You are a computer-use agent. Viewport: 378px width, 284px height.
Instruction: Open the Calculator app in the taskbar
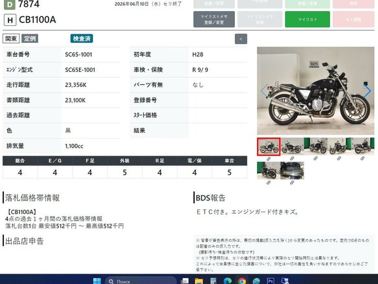pyautogui.click(x=214, y=281)
